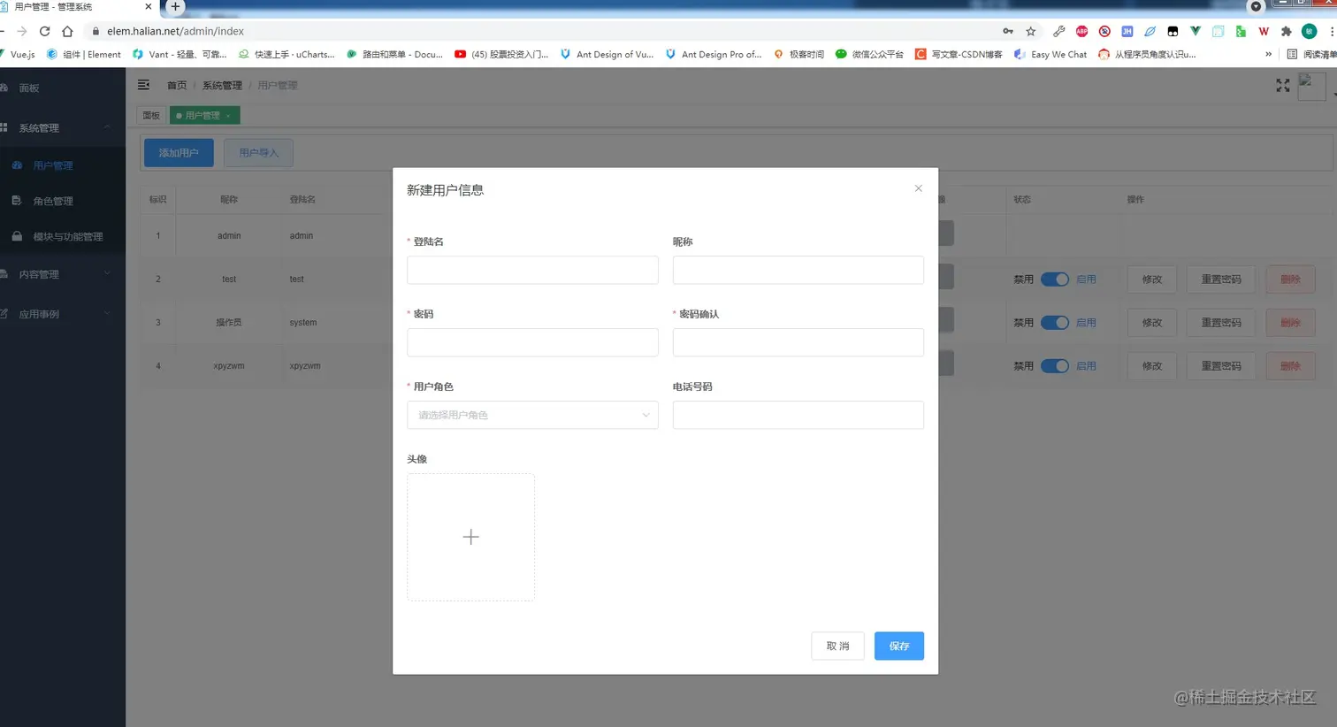The width and height of the screenshot is (1337, 727).
Task: Toggle the 启用 switch for user test
Action: tap(1053, 279)
